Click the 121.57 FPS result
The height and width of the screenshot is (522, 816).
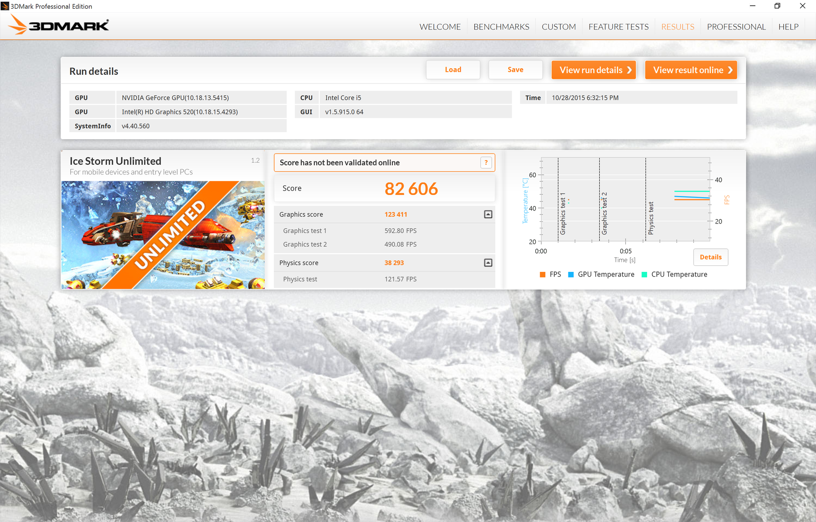(x=400, y=279)
